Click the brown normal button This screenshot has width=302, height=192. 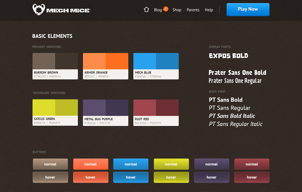50,164
